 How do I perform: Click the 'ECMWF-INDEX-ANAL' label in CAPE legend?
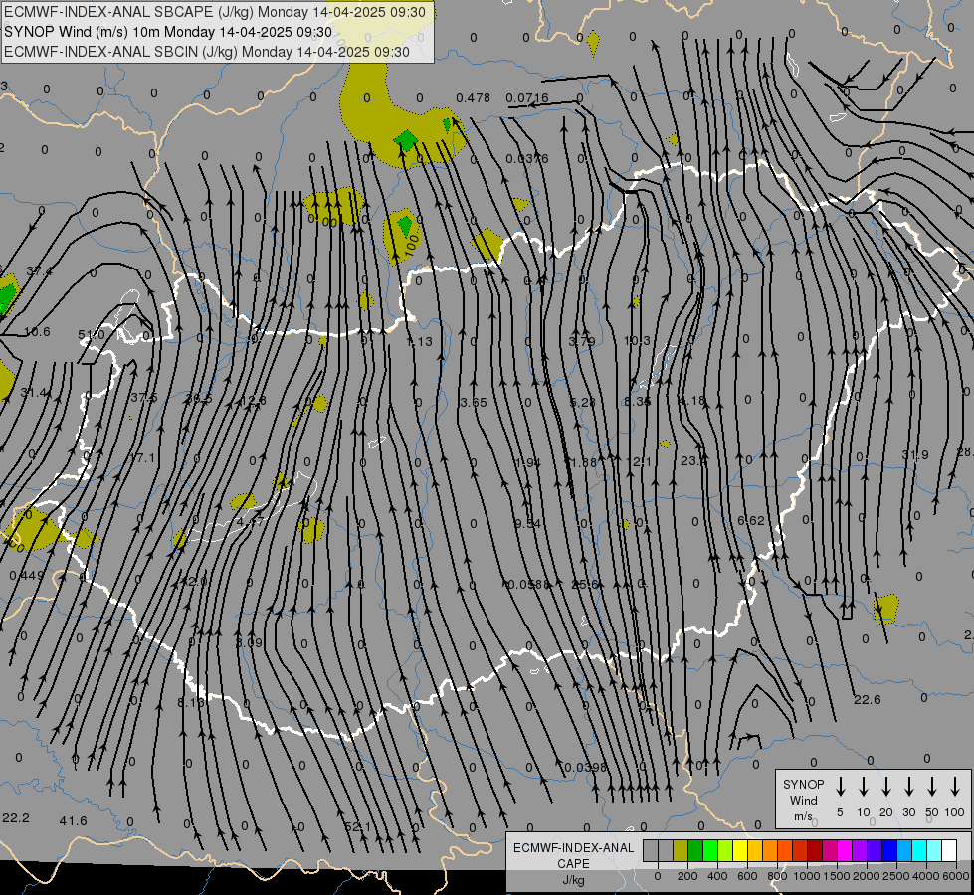coord(573,848)
